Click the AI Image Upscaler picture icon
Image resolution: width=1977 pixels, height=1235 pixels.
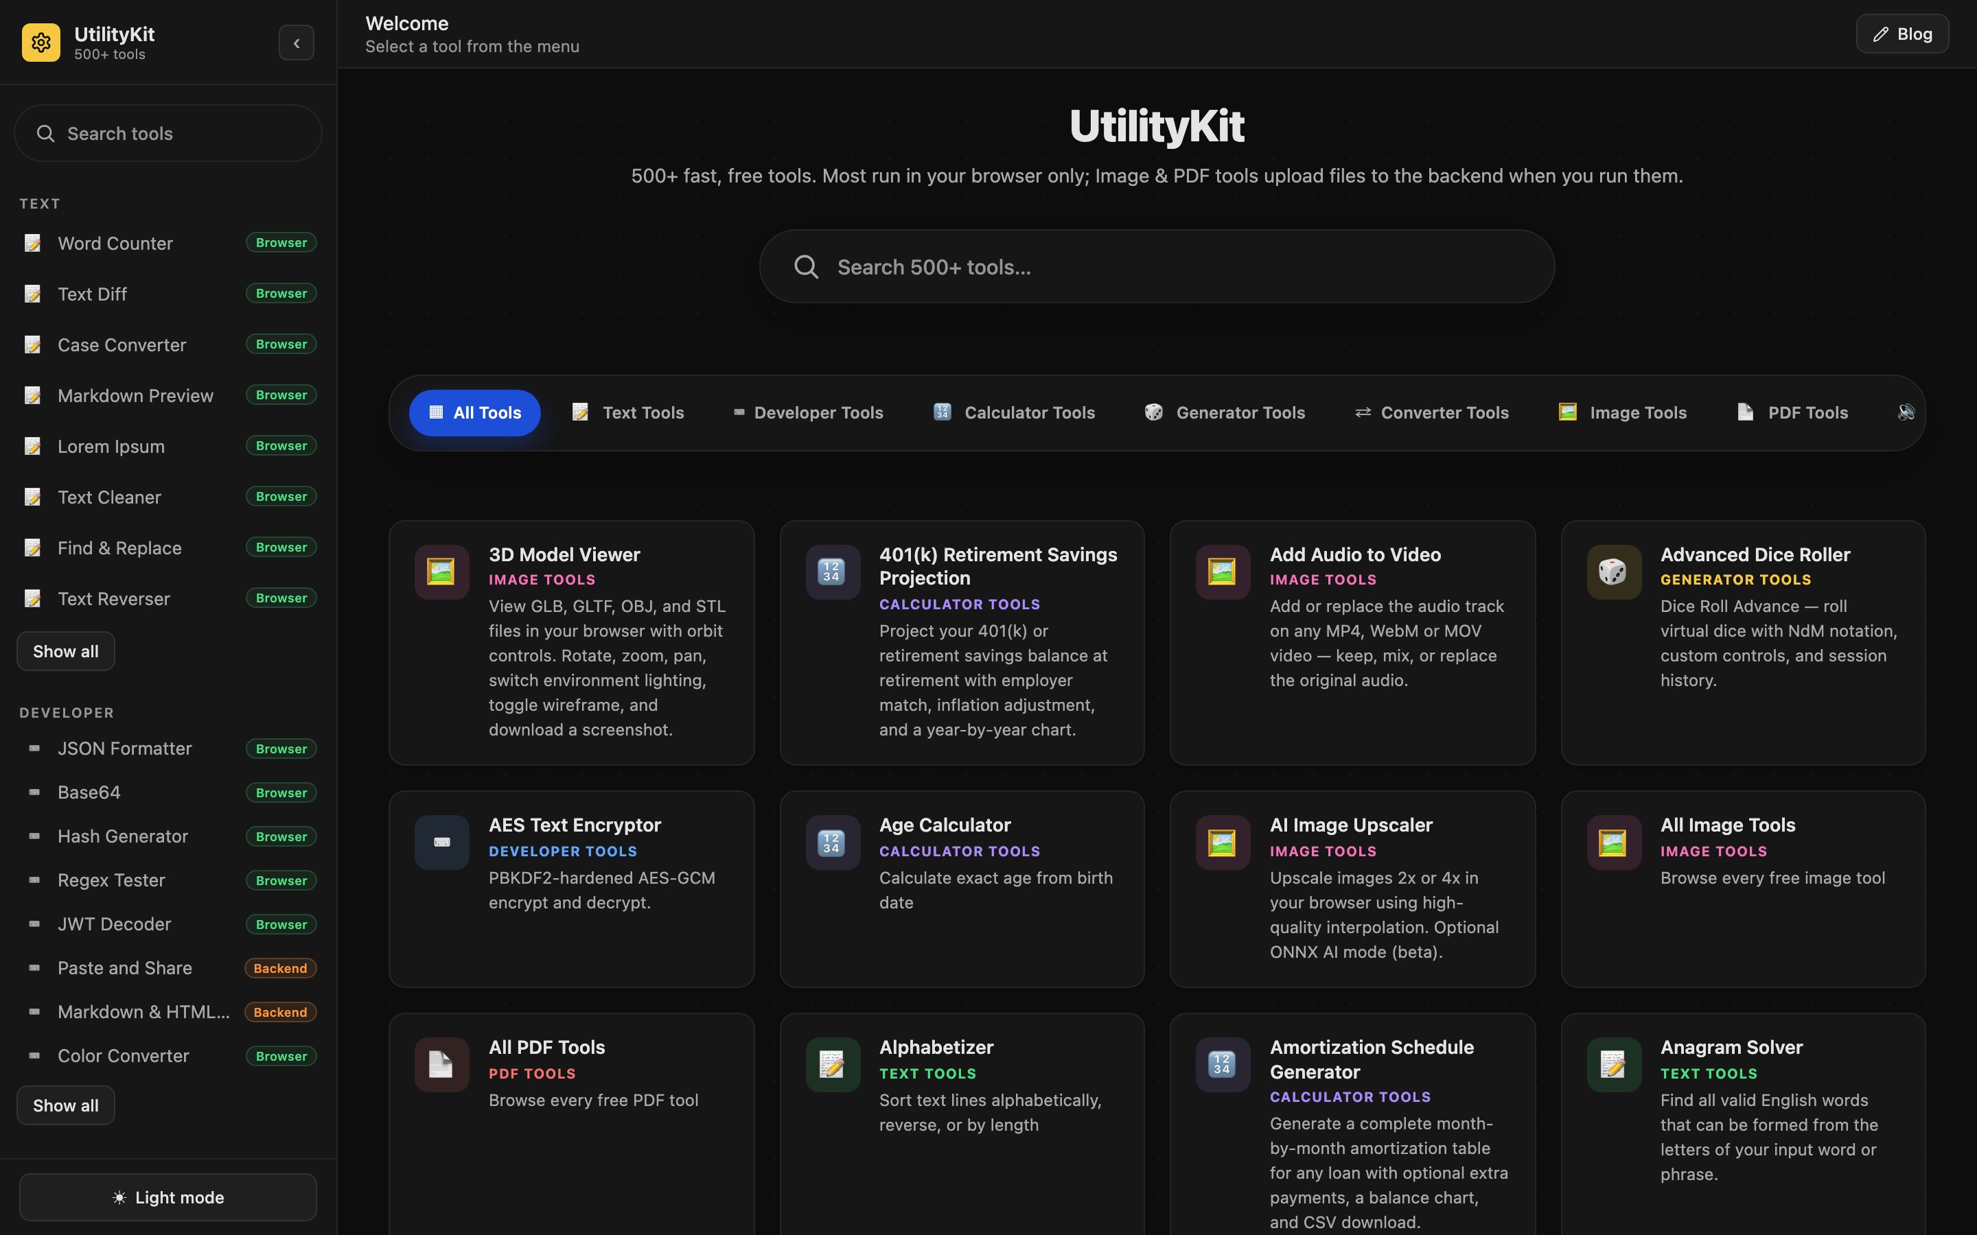point(1222,842)
